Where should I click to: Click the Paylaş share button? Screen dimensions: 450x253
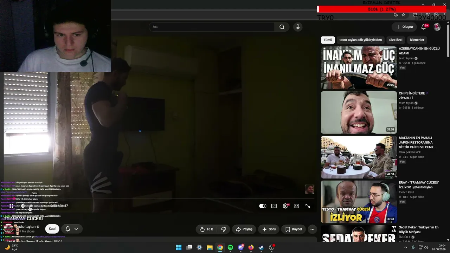click(x=244, y=229)
